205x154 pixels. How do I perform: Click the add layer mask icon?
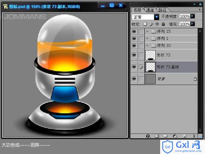[x=157, y=136]
